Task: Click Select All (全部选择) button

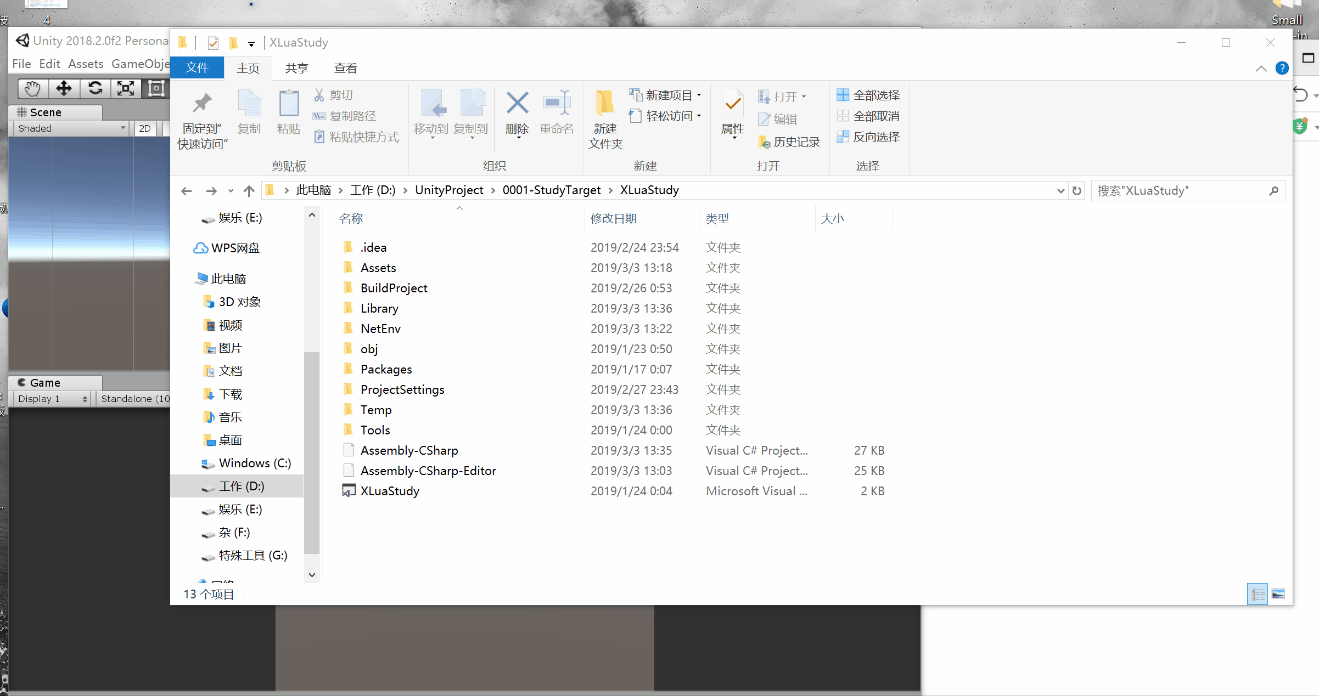Action: point(868,95)
